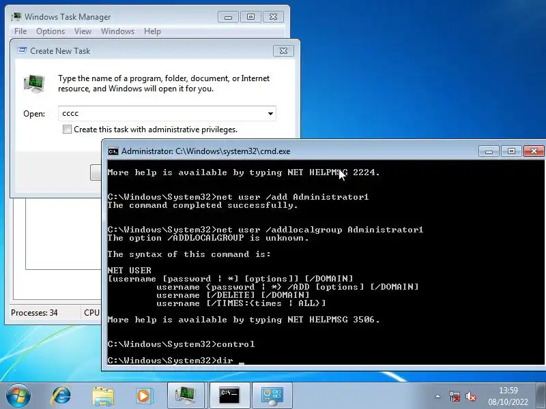This screenshot has height=409, width=546.
Task: Minimize the cmd.exe window
Action: (489, 151)
